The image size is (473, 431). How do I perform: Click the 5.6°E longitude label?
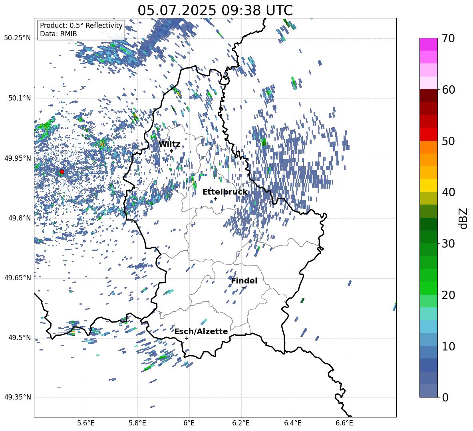click(86, 423)
